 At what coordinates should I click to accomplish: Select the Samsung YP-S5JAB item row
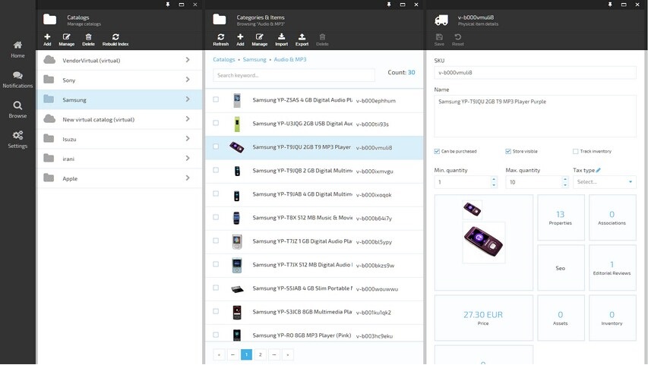[x=314, y=288]
